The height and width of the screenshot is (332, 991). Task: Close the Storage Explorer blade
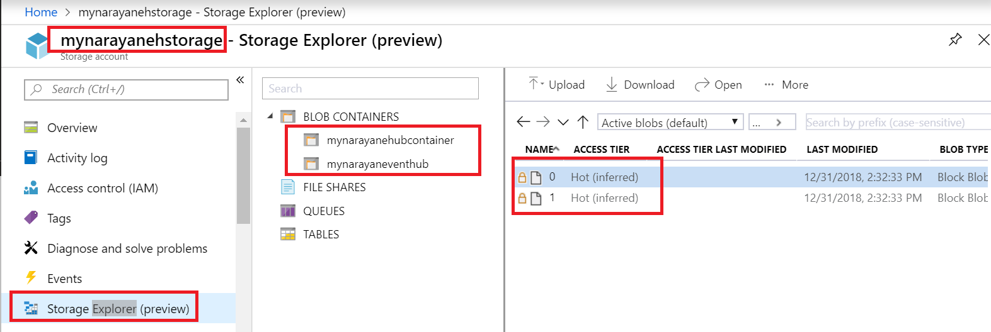click(x=983, y=40)
